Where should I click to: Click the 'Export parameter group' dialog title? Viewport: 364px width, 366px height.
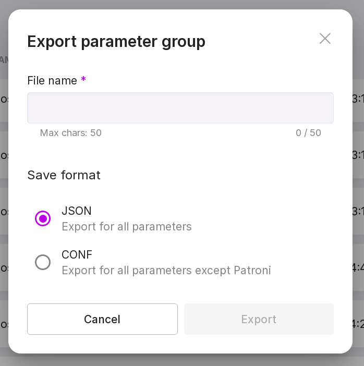point(116,41)
